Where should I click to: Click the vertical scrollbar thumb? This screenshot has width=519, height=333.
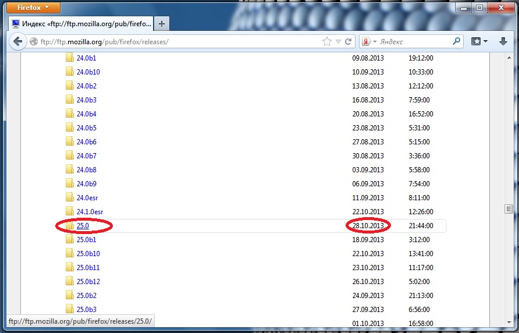pyautogui.click(x=509, y=209)
